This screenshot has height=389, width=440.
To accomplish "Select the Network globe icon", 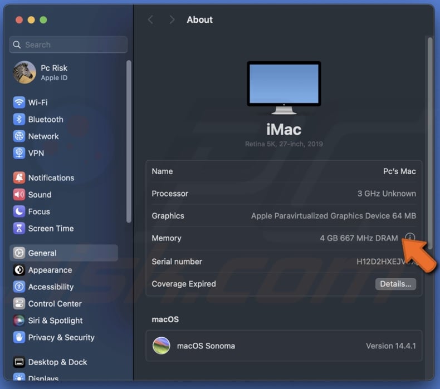I will [x=19, y=136].
